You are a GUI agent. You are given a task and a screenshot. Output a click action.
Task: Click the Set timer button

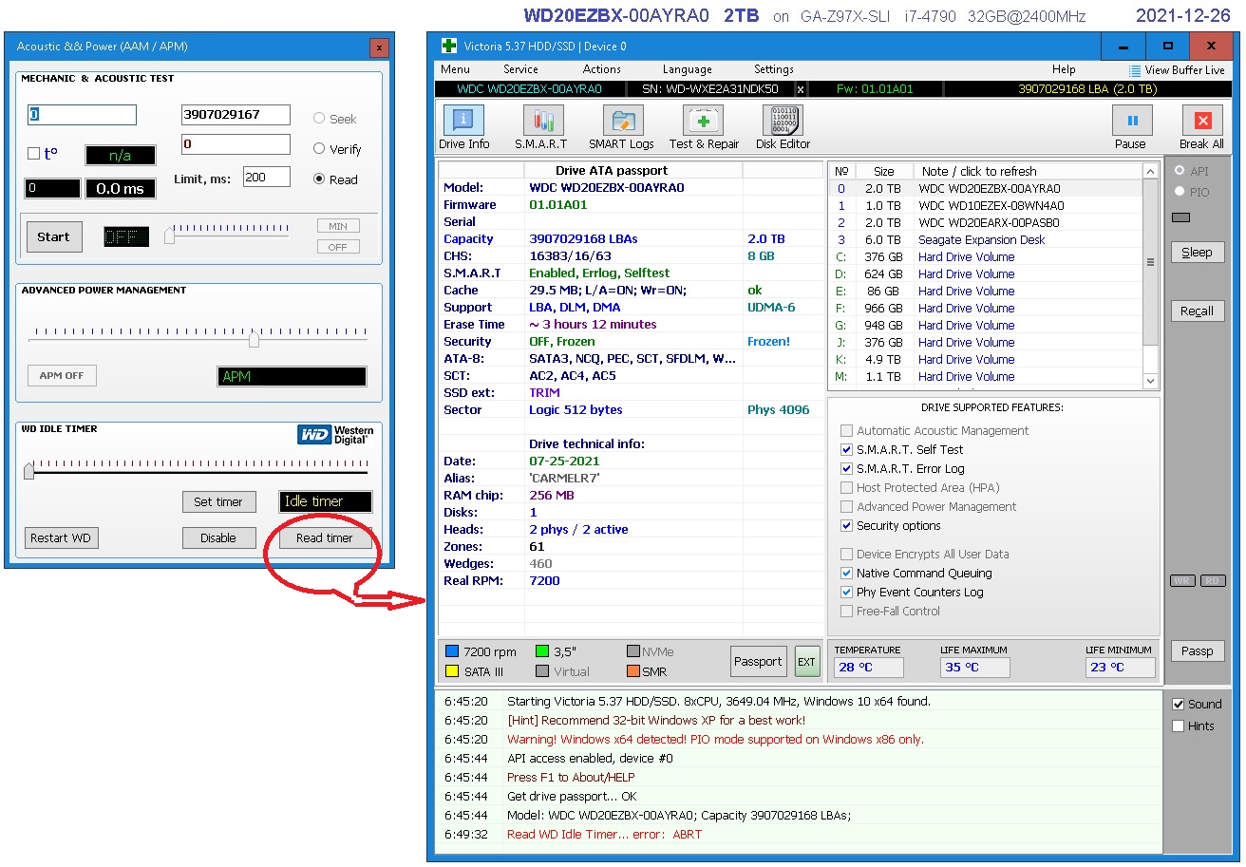(218, 501)
